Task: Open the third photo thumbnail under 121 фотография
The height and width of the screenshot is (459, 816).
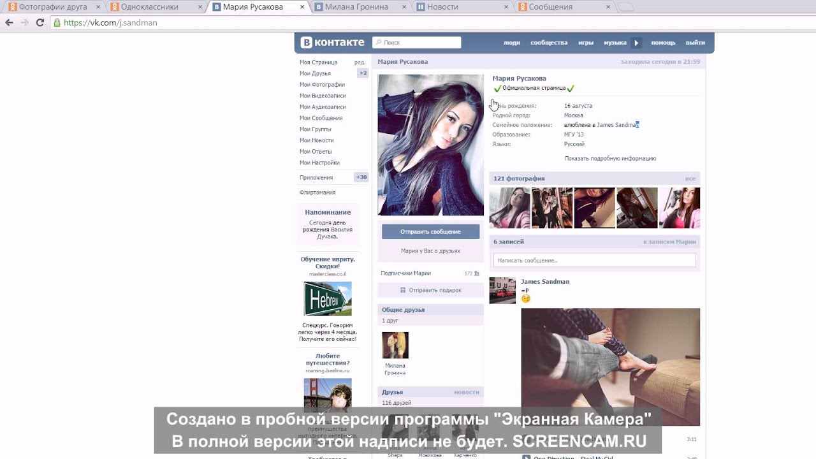Action: [x=595, y=208]
